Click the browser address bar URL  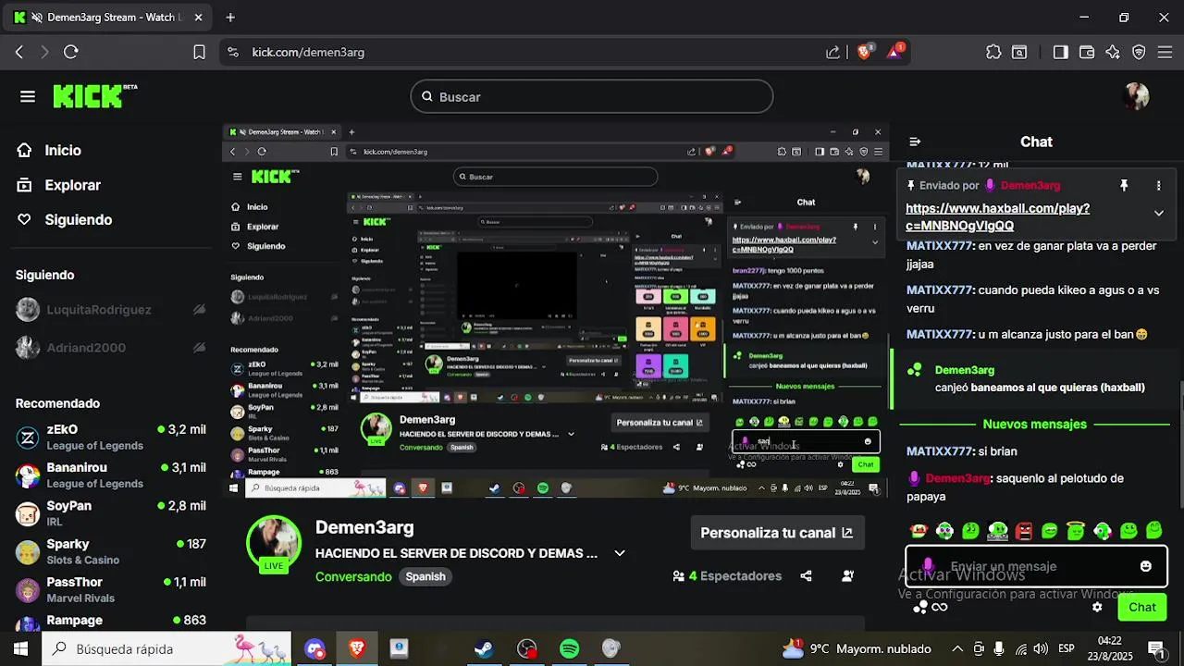tap(308, 52)
